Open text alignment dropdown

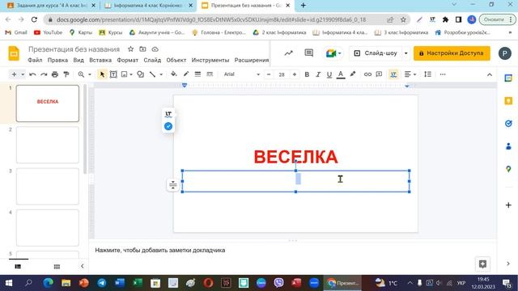tap(410, 74)
